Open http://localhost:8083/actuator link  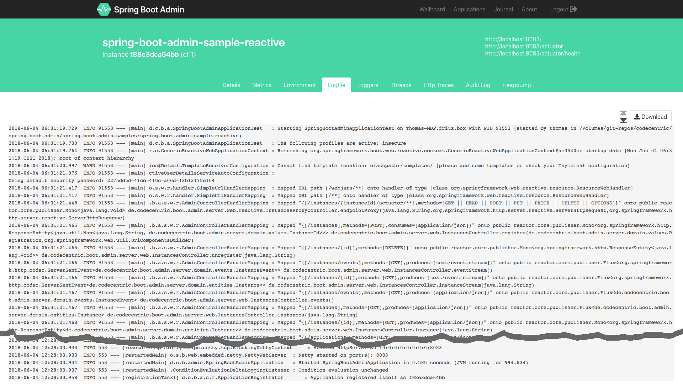coord(524,47)
